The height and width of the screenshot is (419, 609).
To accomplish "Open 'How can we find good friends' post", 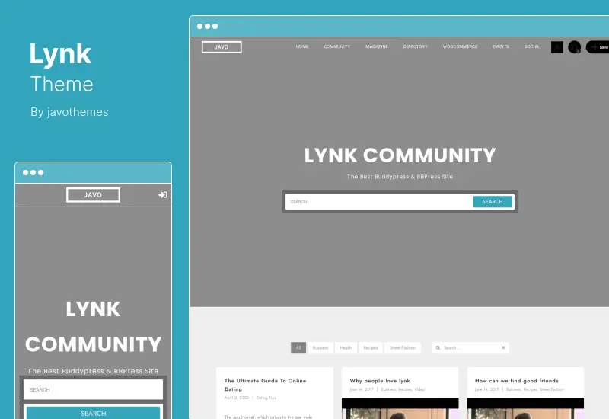I will (517, 381).
